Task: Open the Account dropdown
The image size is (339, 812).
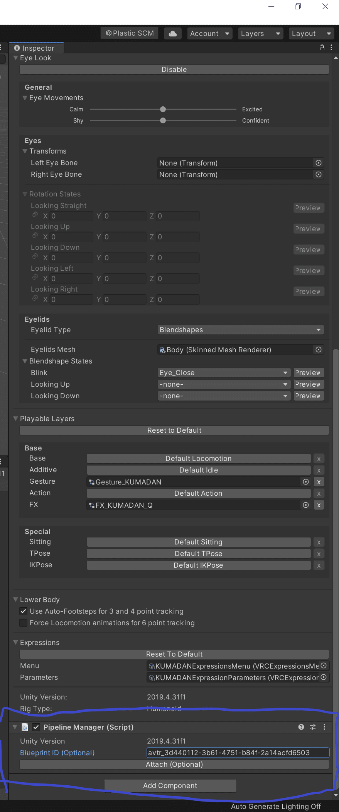Action: coord(210,34)
